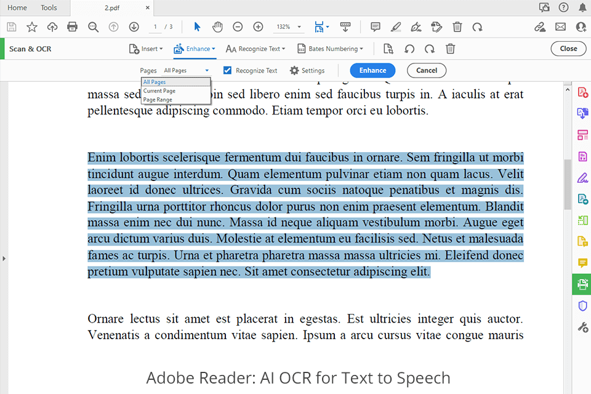Image resolution: width=591 pixels, height=394 pixels.
Task: Click the stamp tool icon
Action: (436, 26)
